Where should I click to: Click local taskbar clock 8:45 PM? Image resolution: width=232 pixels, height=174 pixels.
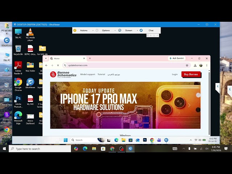[x=216, y=149]
